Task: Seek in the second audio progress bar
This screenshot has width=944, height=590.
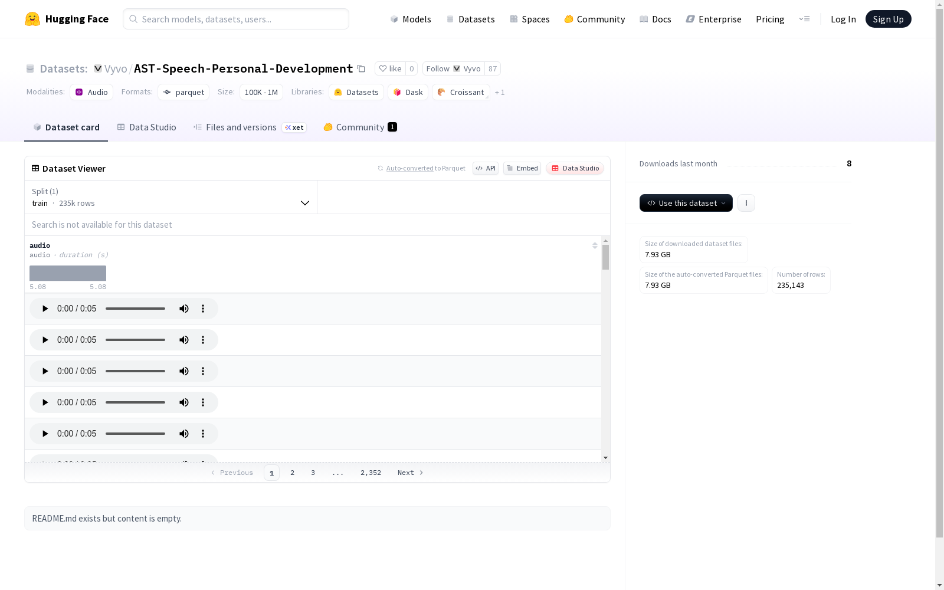Action: [135, 340]
